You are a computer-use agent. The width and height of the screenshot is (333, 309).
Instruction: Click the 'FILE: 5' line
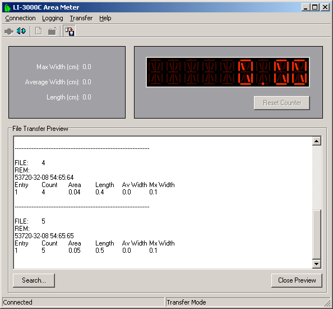(30, 221)
